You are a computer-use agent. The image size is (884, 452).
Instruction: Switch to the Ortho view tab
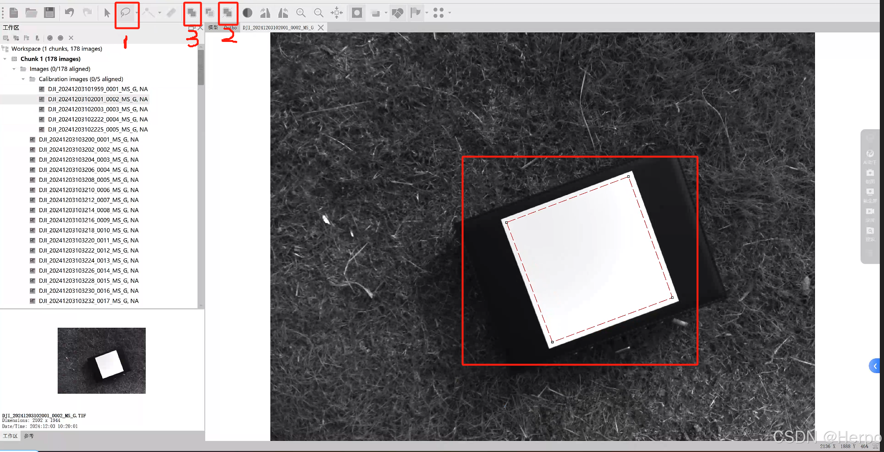(230, 27)
